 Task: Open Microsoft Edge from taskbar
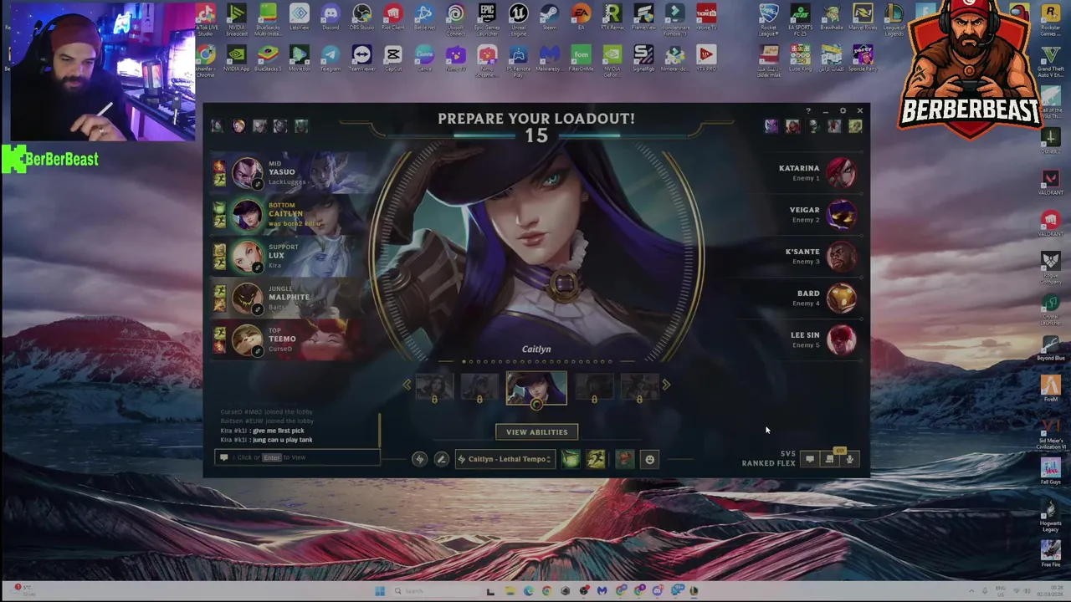(x=528, y=591)
